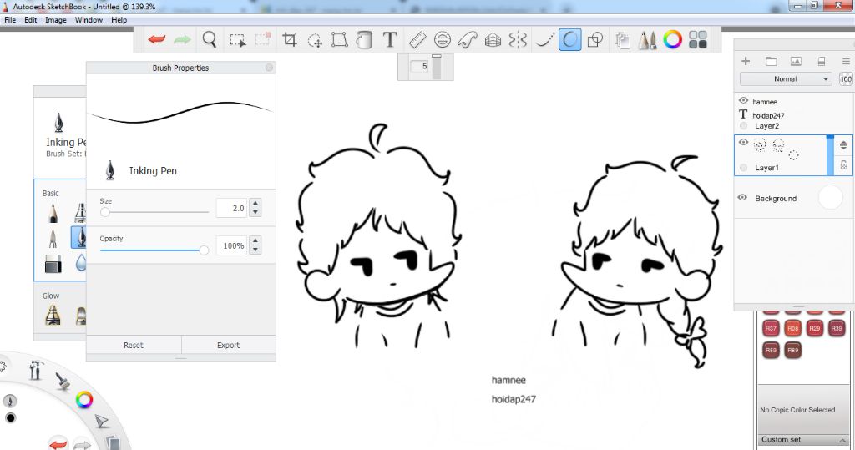Open the layer panel hamburger menu
This screenshot has width=855, height=450.
tap(846, 61)
